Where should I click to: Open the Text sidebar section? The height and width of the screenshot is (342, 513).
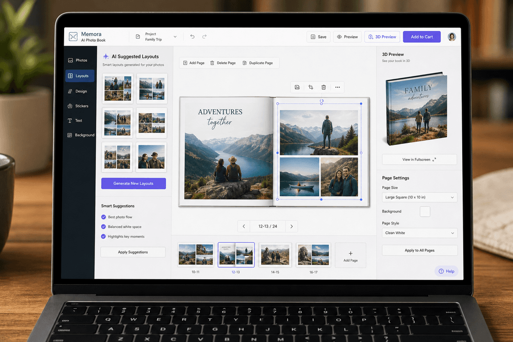pos(75,121)
